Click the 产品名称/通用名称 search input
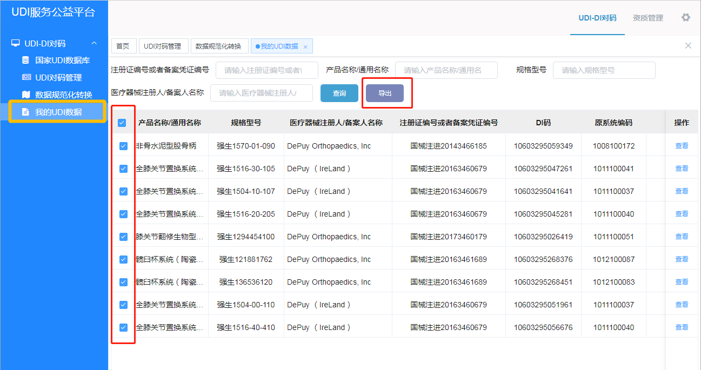This screenshot has height=370, width=701. click(x=446, y=70)
